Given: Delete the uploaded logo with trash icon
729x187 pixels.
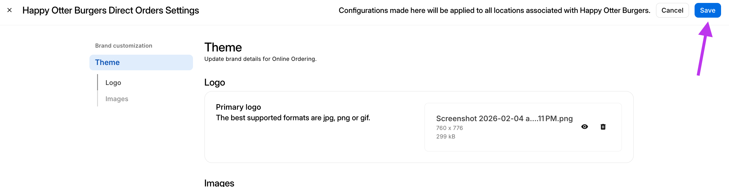Looking at the screenshot, I should [x=603, y=127].
